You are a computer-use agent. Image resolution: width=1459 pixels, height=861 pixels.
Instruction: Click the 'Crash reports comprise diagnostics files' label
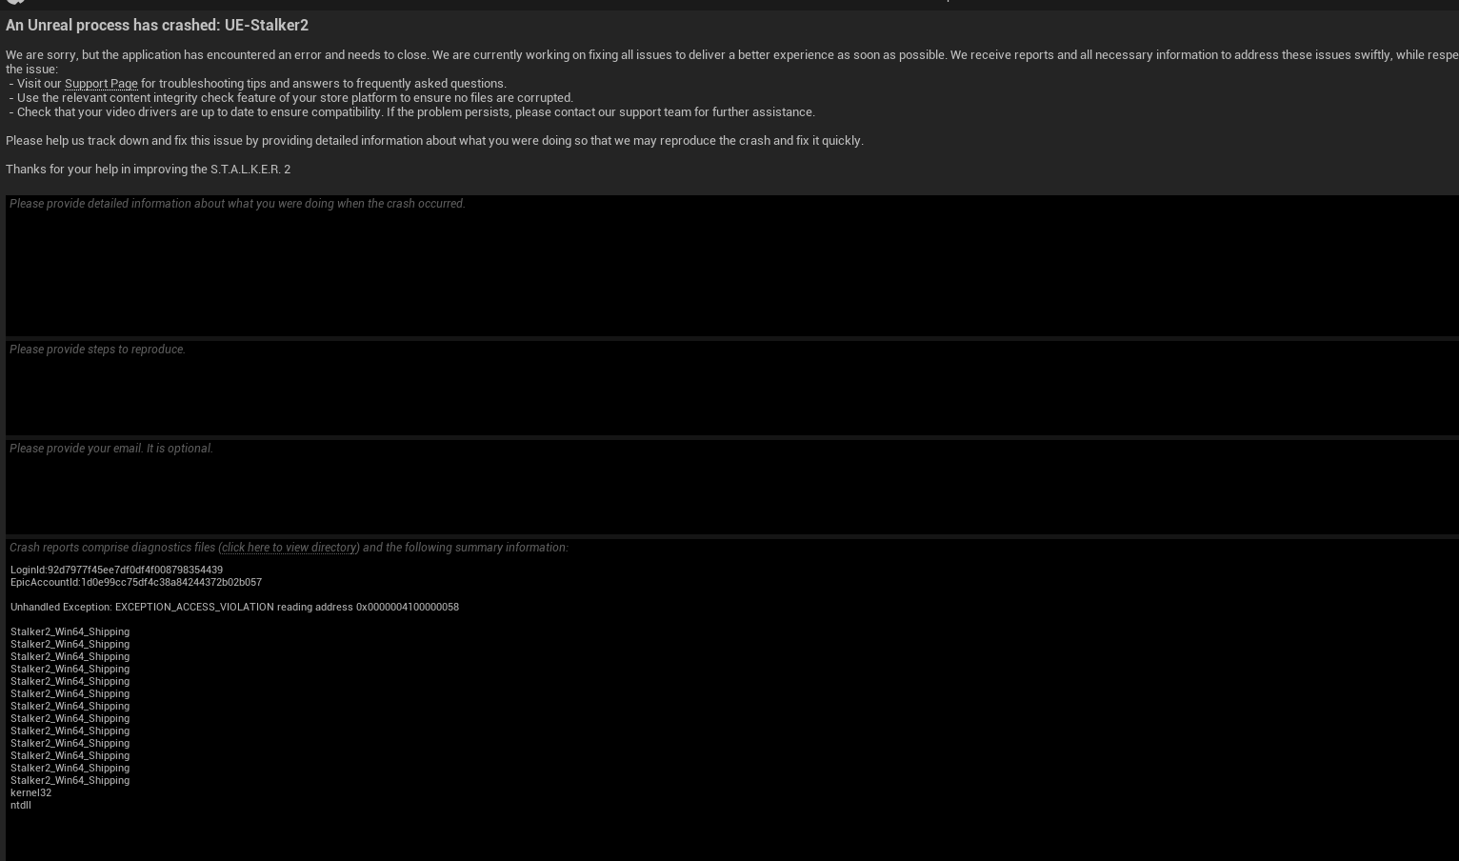tap(112, 548)
